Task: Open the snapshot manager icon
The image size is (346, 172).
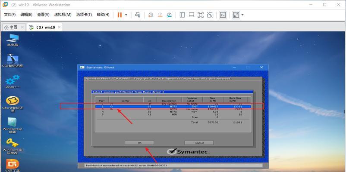Action: click(x=169, y=15)
